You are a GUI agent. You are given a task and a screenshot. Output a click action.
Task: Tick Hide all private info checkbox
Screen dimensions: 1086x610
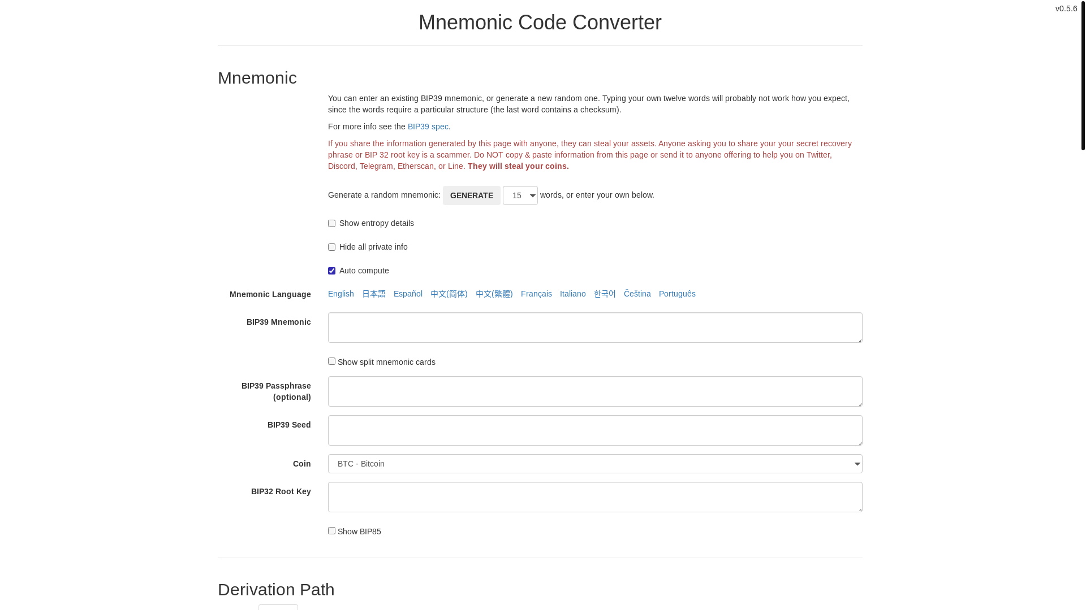click(331, 247)
